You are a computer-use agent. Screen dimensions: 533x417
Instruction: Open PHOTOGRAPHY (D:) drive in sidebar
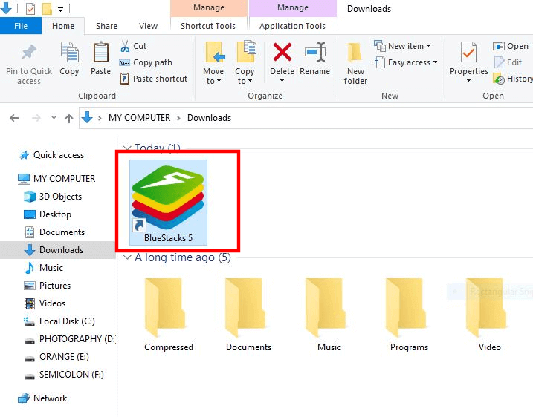tap(70, 339)
